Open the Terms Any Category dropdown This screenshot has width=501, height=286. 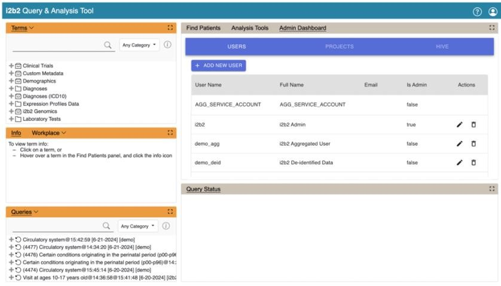(x=138, y=45)
